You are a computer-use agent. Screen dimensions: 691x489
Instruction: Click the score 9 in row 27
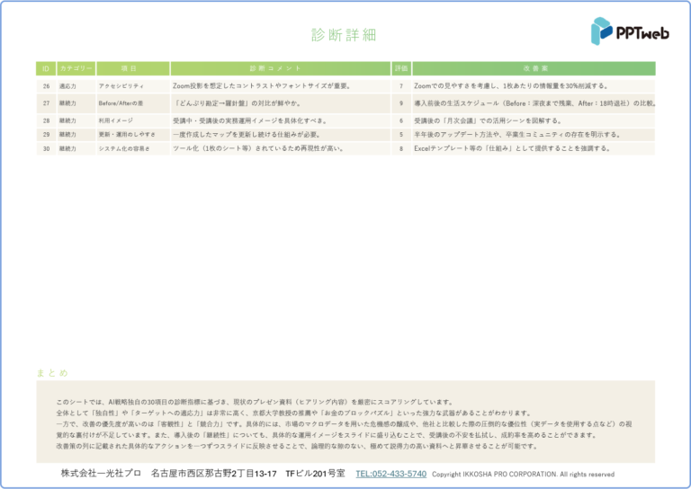401,103
